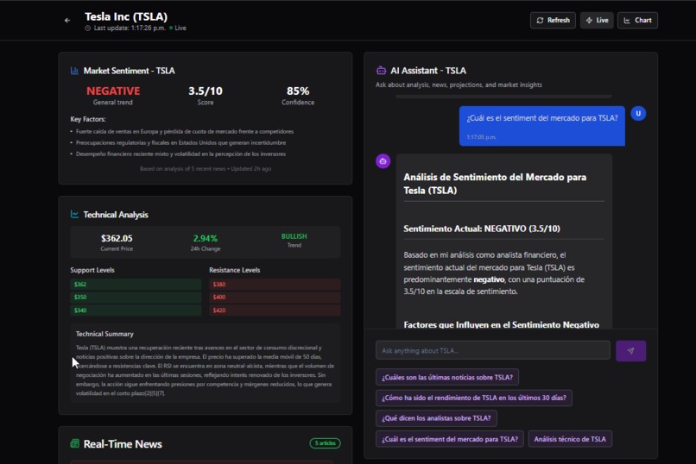The image size is (696, 464).
Task: Click the Factores que Influyen heading
Action: [x=501, y=324]
